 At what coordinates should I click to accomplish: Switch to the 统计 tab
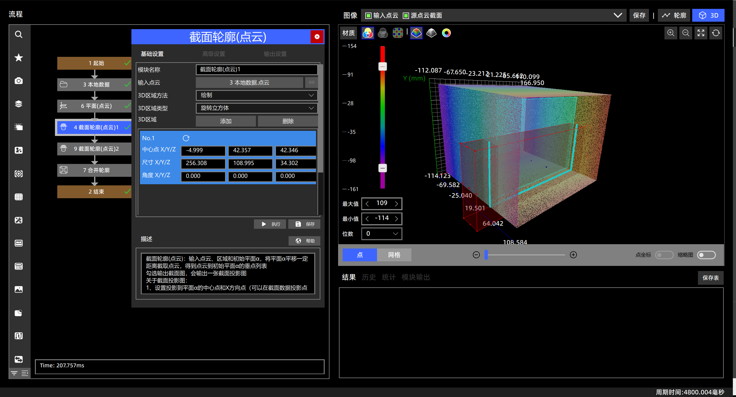(389, 277)
